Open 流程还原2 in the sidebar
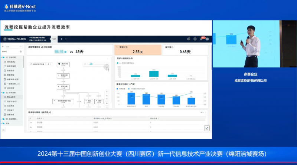 (x=11, y=62)
